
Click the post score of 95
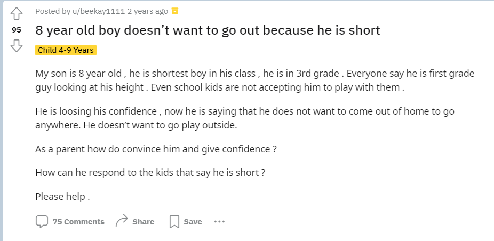(17, 30)
